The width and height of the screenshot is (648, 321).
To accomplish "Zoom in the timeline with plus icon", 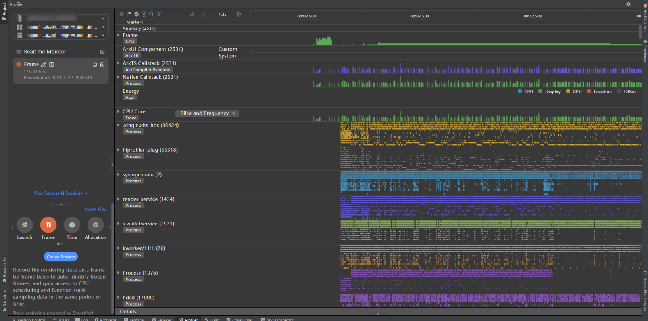I will pos(238,14).
